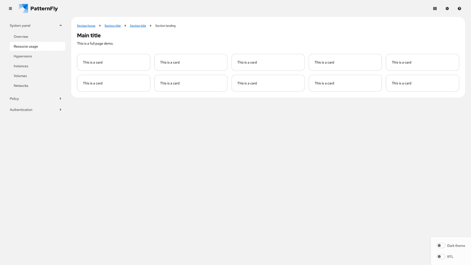The image size is (471, 265).
Task: Click the PatternFly logo
Action: tap(38, 8)
